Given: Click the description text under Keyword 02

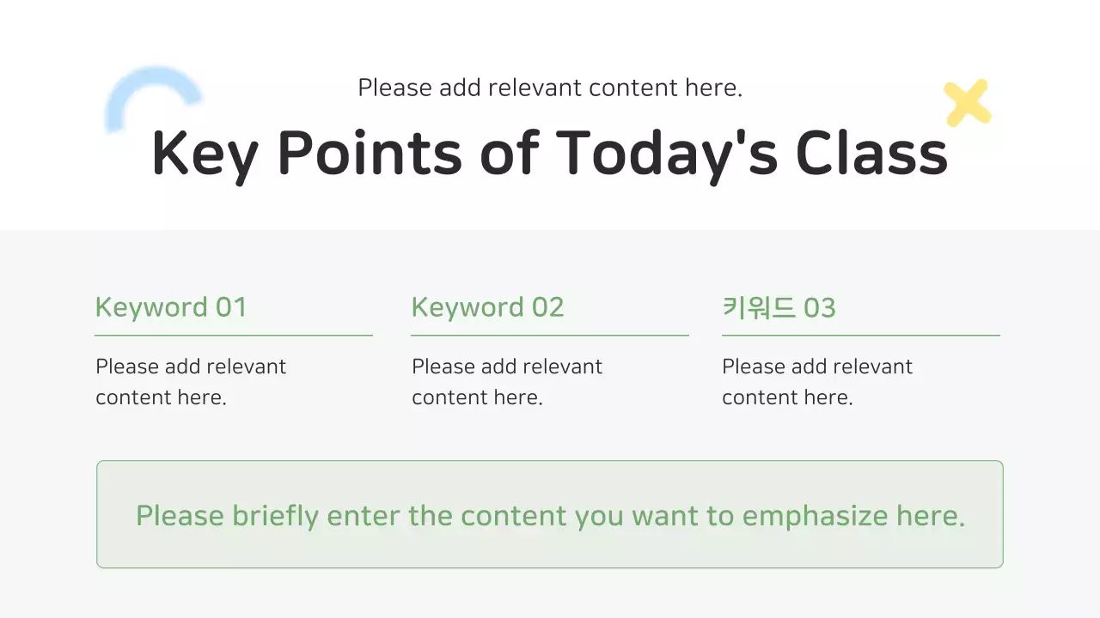Looking at the screenshot, I should pyautogui.click(x=507, y=382).
